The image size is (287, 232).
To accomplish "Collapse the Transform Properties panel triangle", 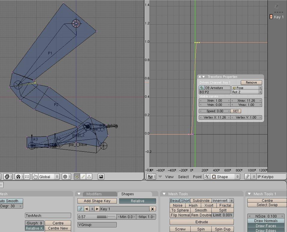I will click(x=204, y=77).
